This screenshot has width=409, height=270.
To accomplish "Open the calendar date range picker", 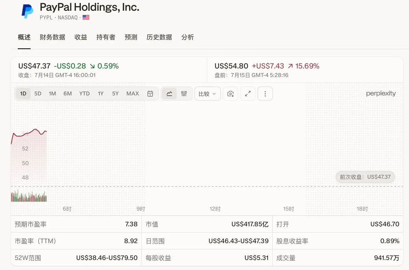I will (x=150, y=94).
